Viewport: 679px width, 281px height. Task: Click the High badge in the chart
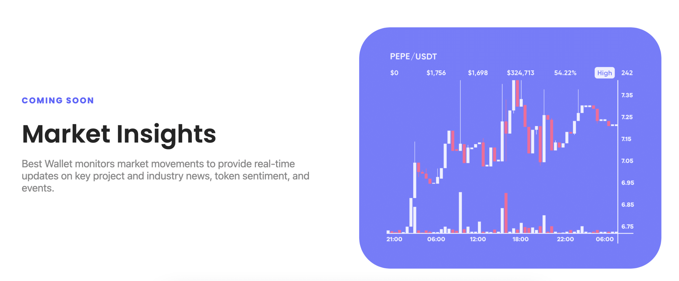(x=604, y=73)
